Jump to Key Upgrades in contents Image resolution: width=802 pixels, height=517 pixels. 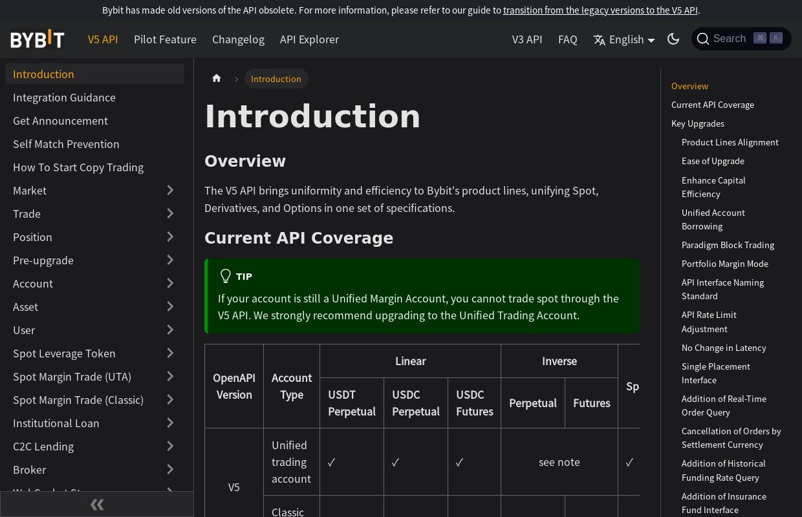coord(698,123)
